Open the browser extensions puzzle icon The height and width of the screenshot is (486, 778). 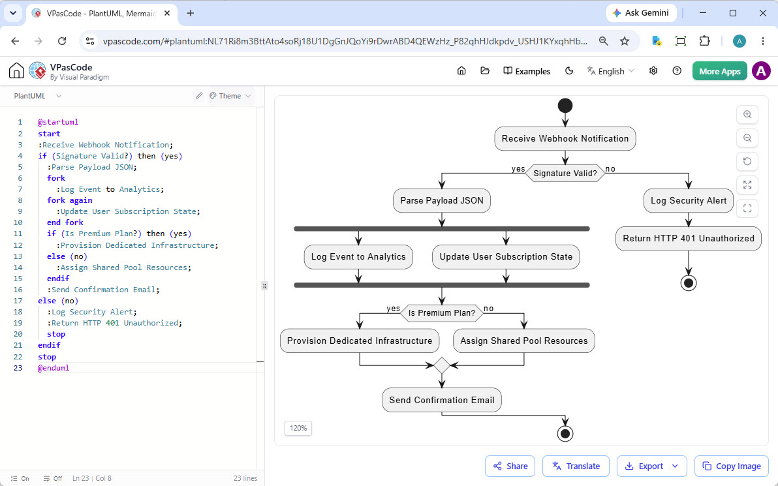coord(704,41)
